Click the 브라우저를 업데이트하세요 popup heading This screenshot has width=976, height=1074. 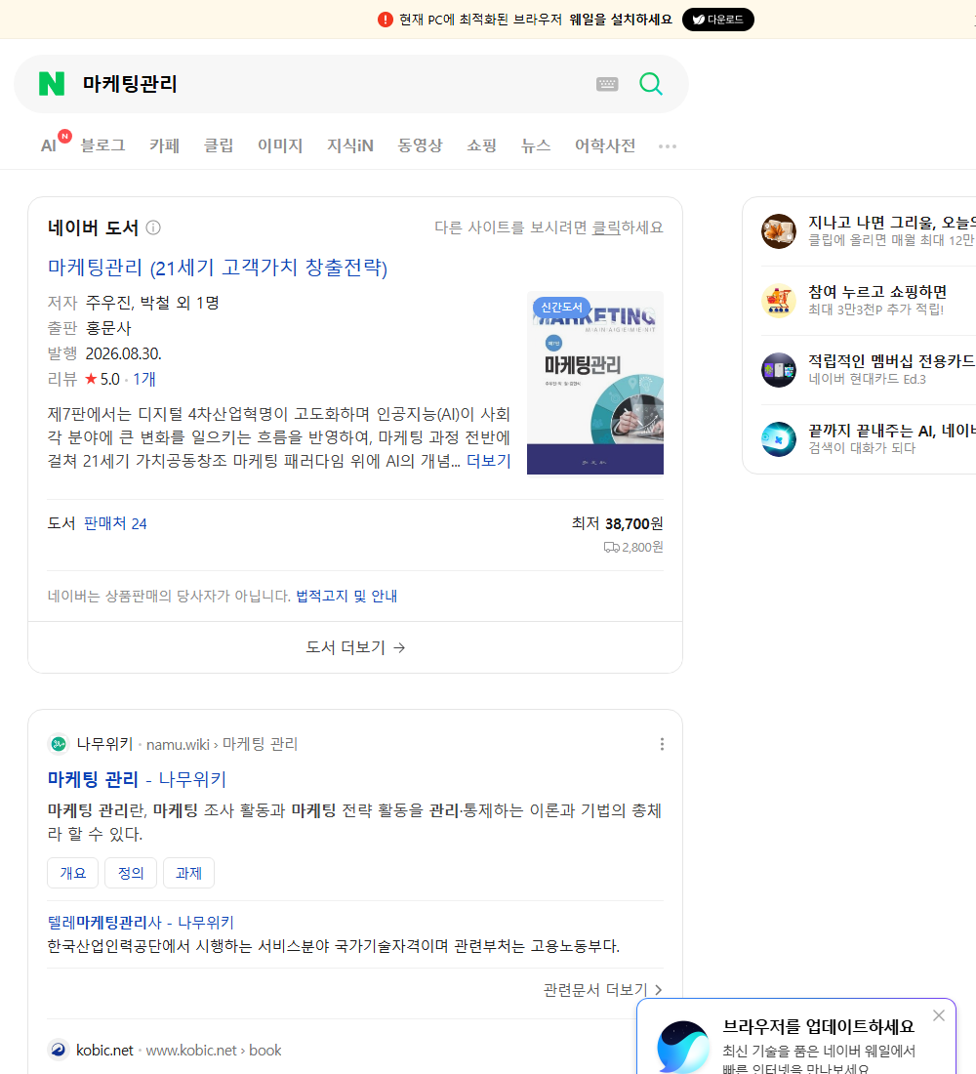pyautogui.click(x=819, y=1026)
